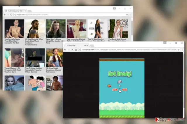This screenshot has height=124, width=187.
Task: Select the rear window's first browser tab
Action: 15,11
